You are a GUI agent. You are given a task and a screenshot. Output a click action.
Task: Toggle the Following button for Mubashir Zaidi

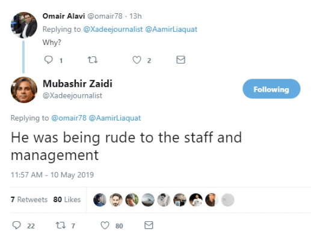point(271,89)
